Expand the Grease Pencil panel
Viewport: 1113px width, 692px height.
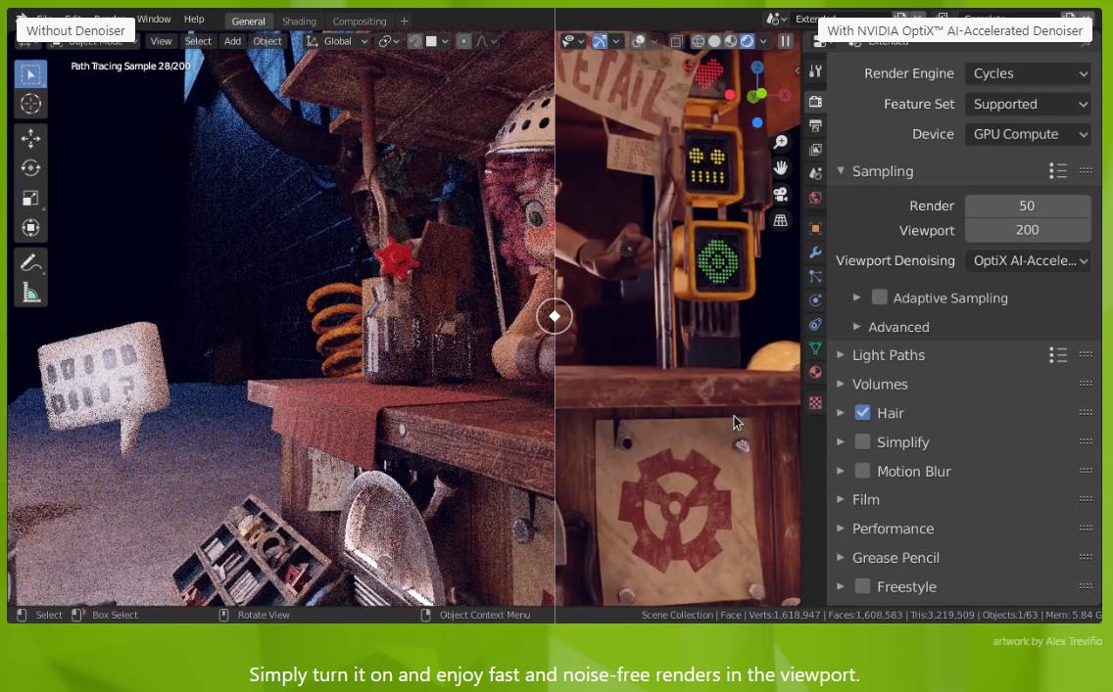pos(842,557)
